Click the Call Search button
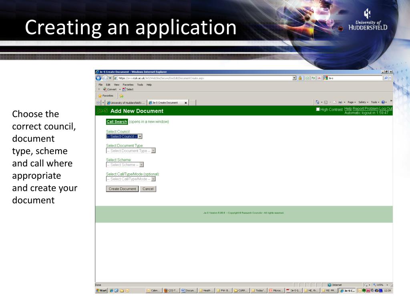The width and height of the screenshot is (410, 308). [117, 122]
